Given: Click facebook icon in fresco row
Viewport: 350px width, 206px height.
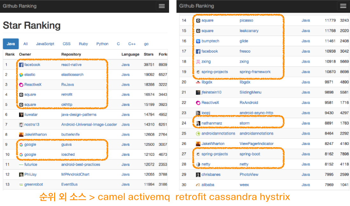Looking at the screenshot, I should click(x=198, y=52).
